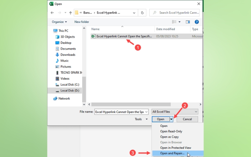Click the Back navigation arrow
This screenshot has width=251, height=157.
coord(52,13)
